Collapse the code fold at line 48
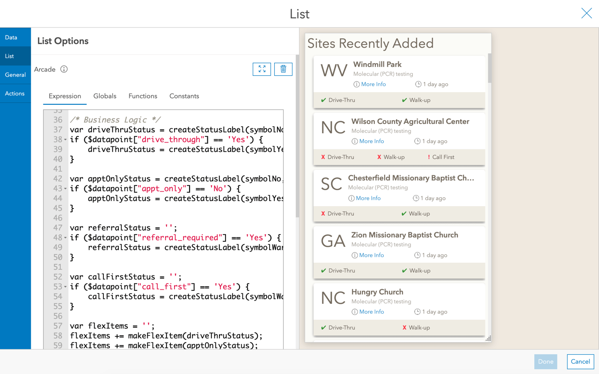 pyautogui.click(x=66, y=238)
